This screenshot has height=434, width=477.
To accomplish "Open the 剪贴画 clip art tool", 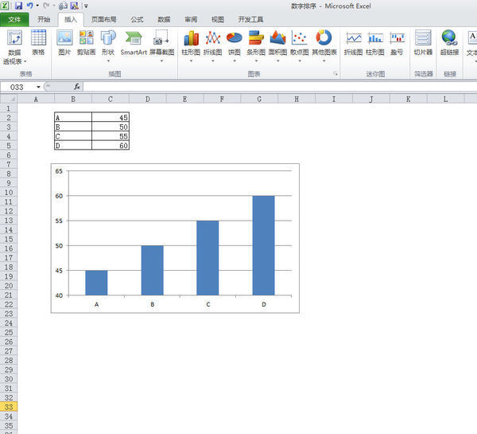I will coord(87,41).
